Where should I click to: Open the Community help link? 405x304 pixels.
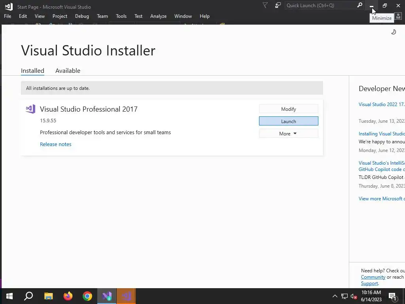pyautogui.click(x=373, y=277)
